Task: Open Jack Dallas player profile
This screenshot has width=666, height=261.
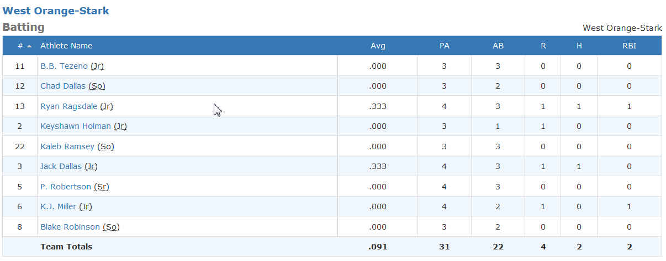Action: click(61, 166)
